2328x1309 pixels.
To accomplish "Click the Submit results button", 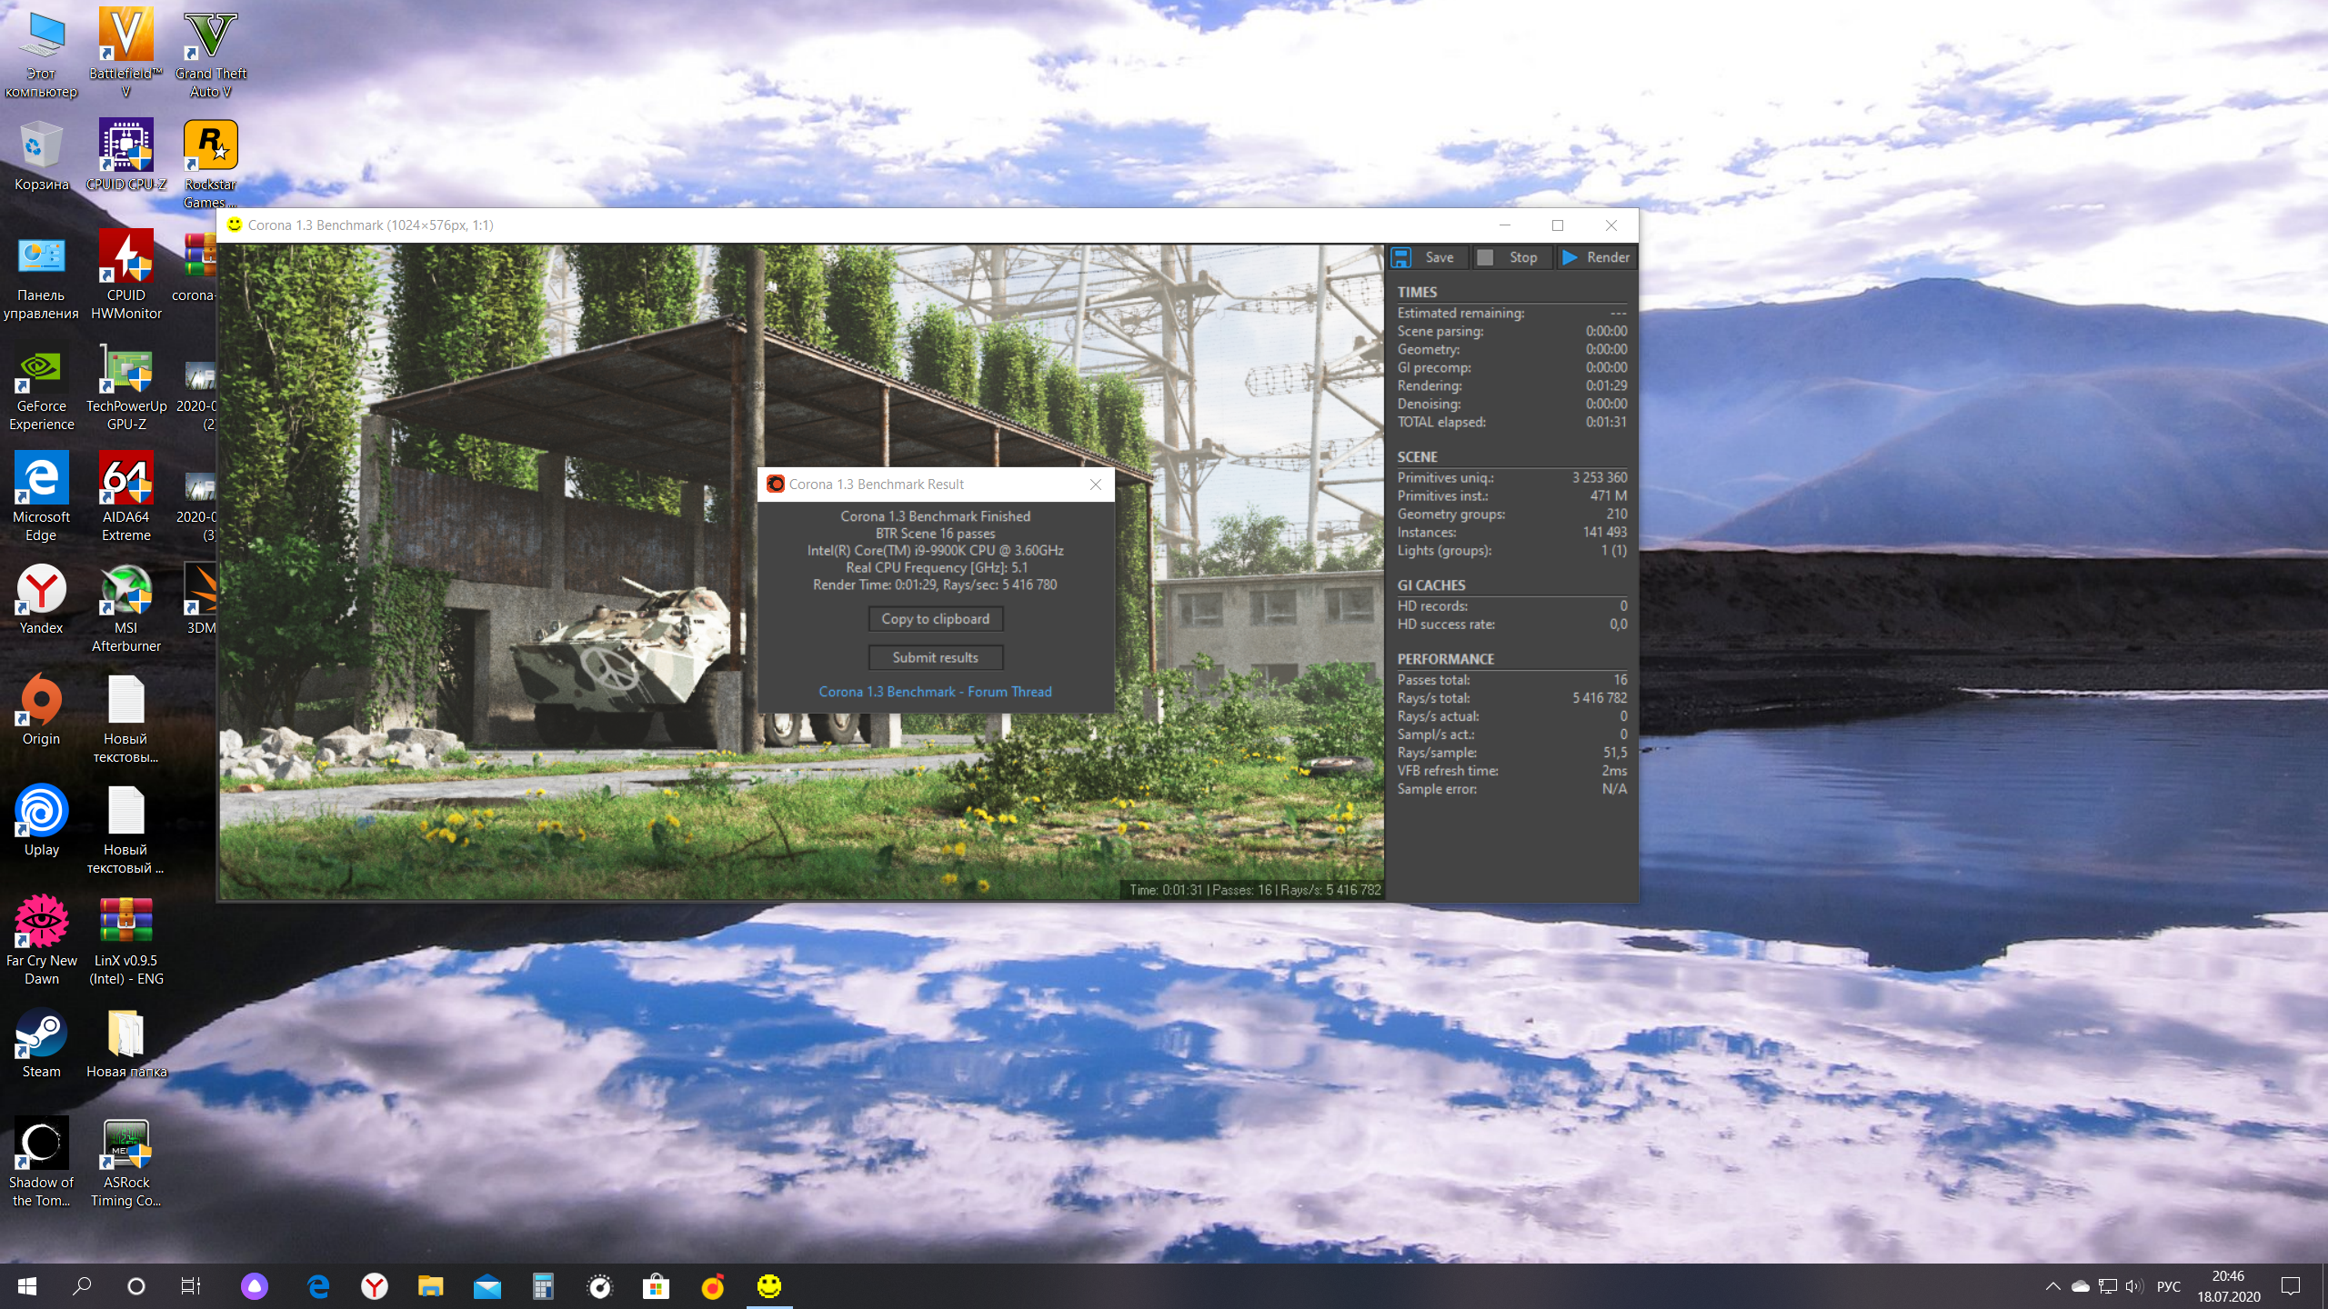I will [935, 657].
